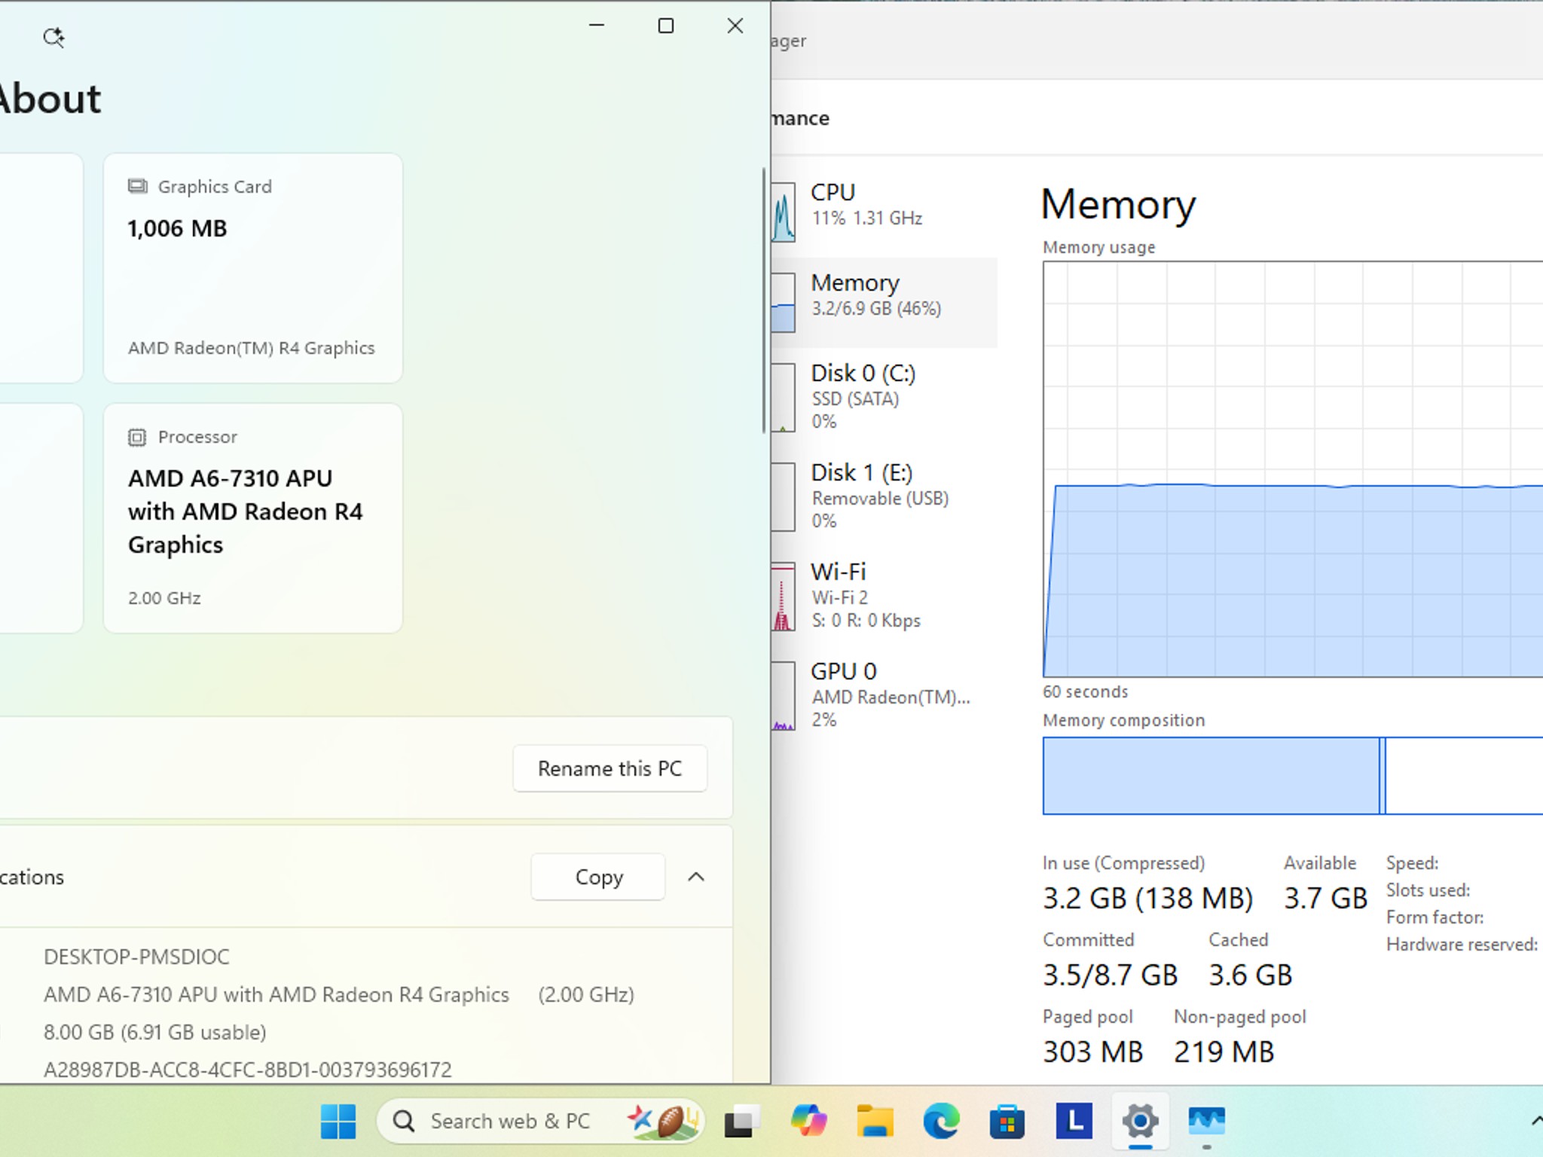Click the In use 3.2 GB (138 MB) value
This screenshot has height=1157, width=1543.
pyautogui.click(x=1147, y=898)
